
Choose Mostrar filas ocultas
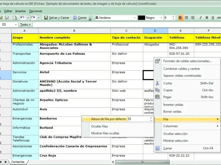[105, 133]
